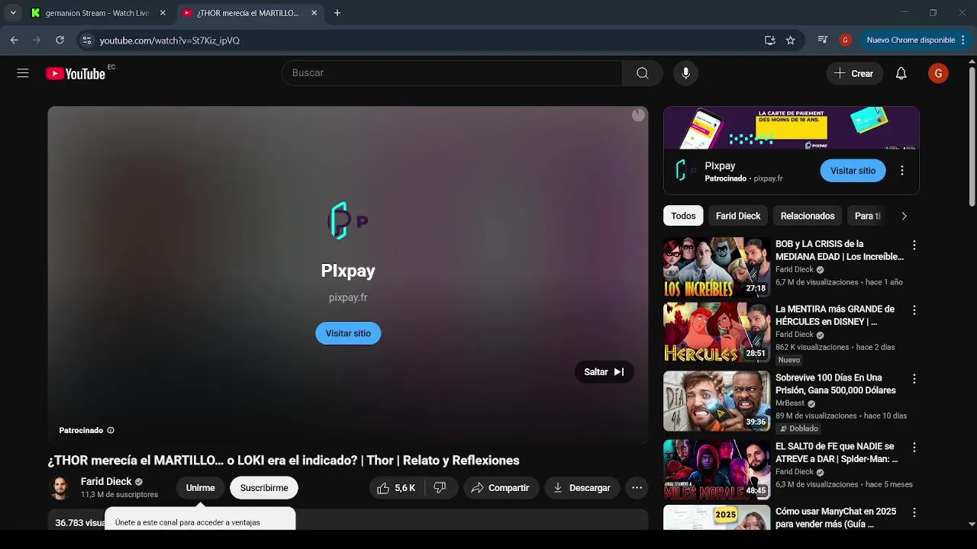This screenshot has width=977, height=549.
Task: Select the Farid Dieck filter chip
Action: (x=738, y=216)
